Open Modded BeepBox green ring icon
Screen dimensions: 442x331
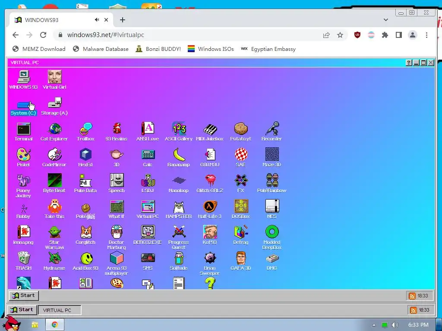(272, 237)
